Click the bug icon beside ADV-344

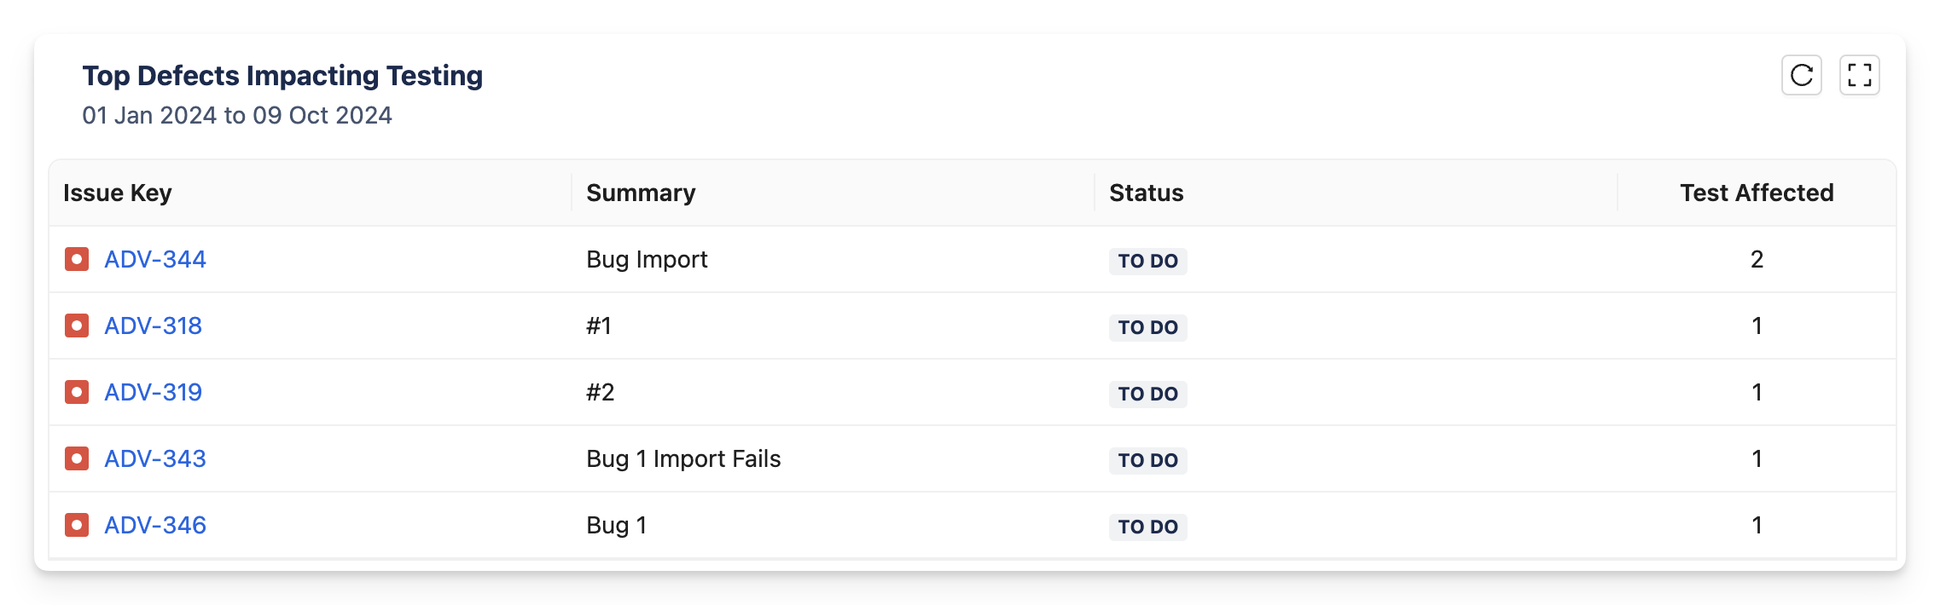(77, 259)
